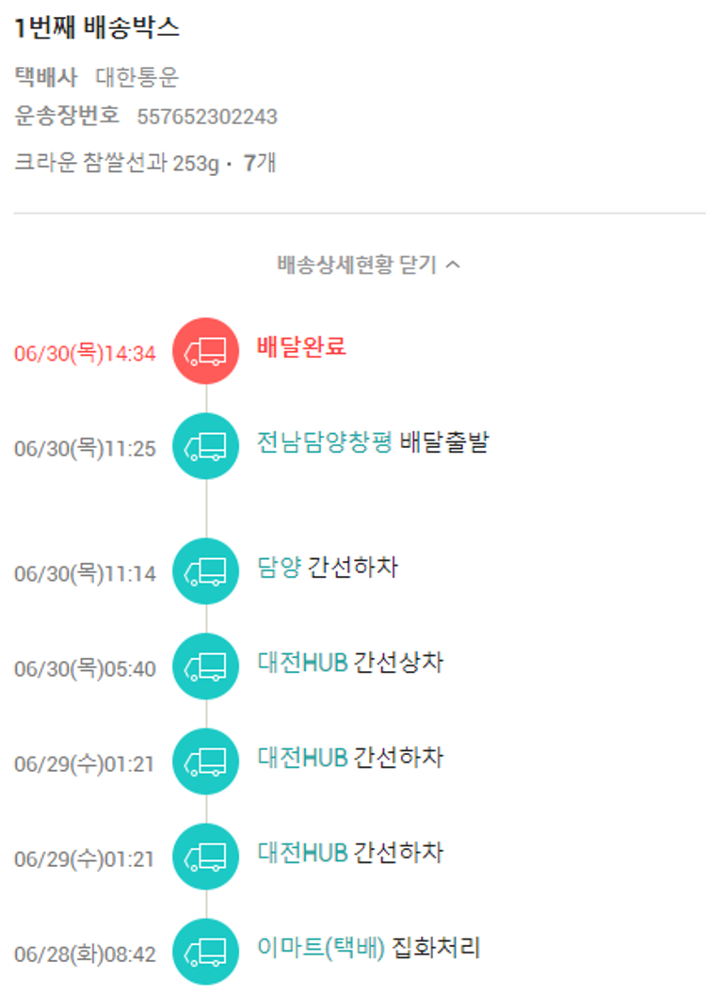Click the 전남담양창평 배달출발 truck icon

[206, 446]
